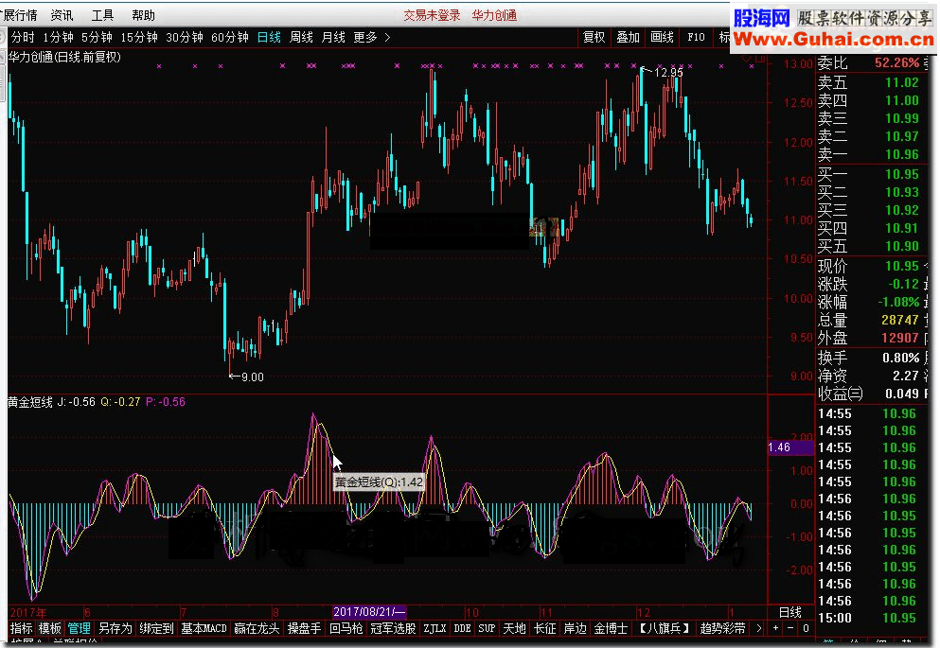
Task: Click the Q: -0.27 indicator value
Action: click(120, 402)
